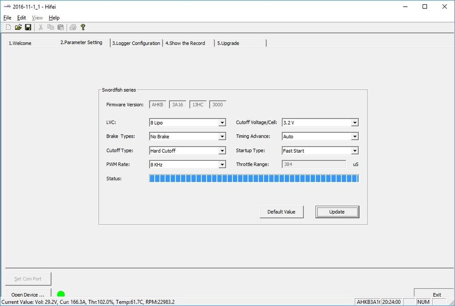The width and height of the screenshot is (455, 306).
Task: Open the View menu
Action: [37, 18]
